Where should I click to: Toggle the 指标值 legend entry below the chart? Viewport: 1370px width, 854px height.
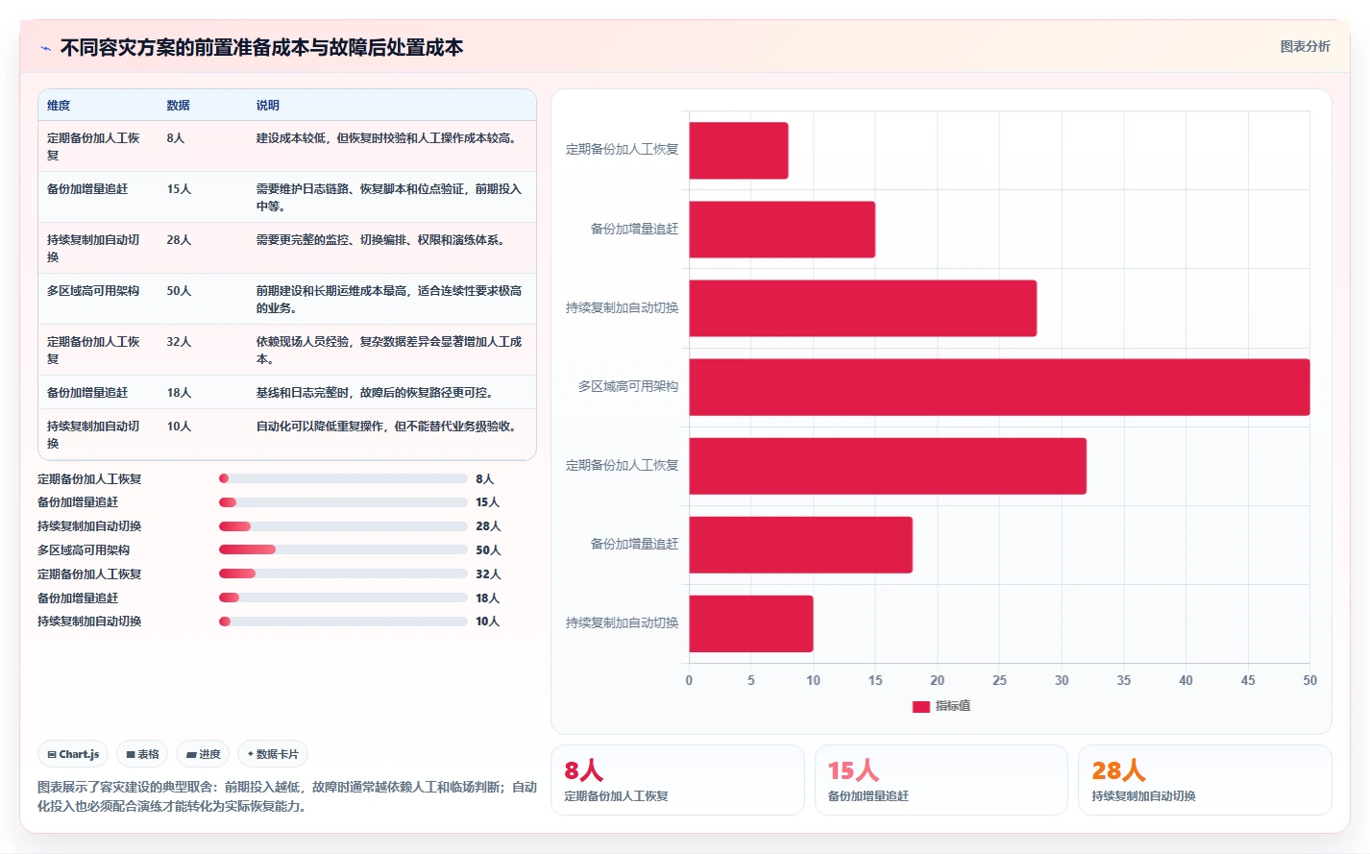[x=942, y=706]
